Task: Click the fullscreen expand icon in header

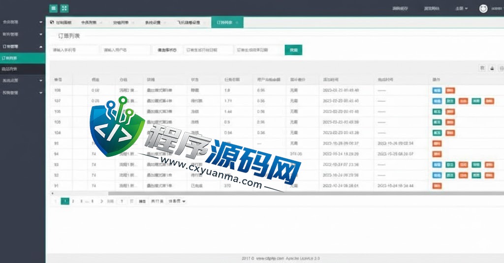Action: [x=64, y=9]
